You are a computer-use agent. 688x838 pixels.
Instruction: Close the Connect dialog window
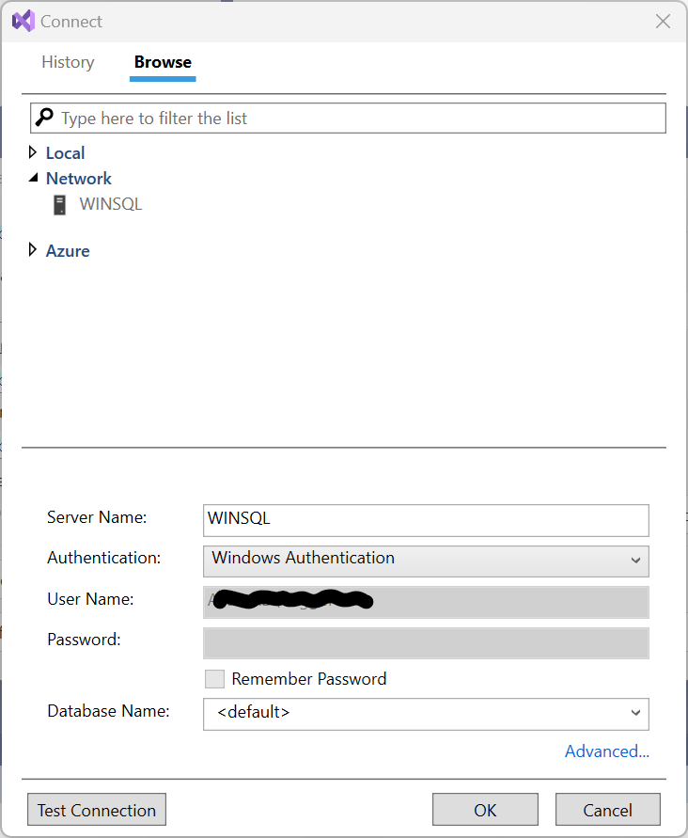click(x=663, y=21)
